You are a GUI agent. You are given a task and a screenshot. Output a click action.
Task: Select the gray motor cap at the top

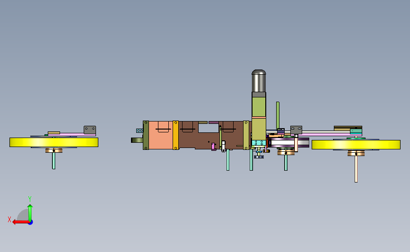259,81
